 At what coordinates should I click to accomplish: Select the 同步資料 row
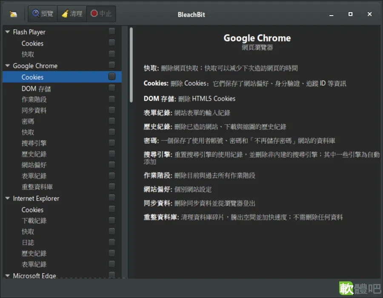[x=62, y=110]
